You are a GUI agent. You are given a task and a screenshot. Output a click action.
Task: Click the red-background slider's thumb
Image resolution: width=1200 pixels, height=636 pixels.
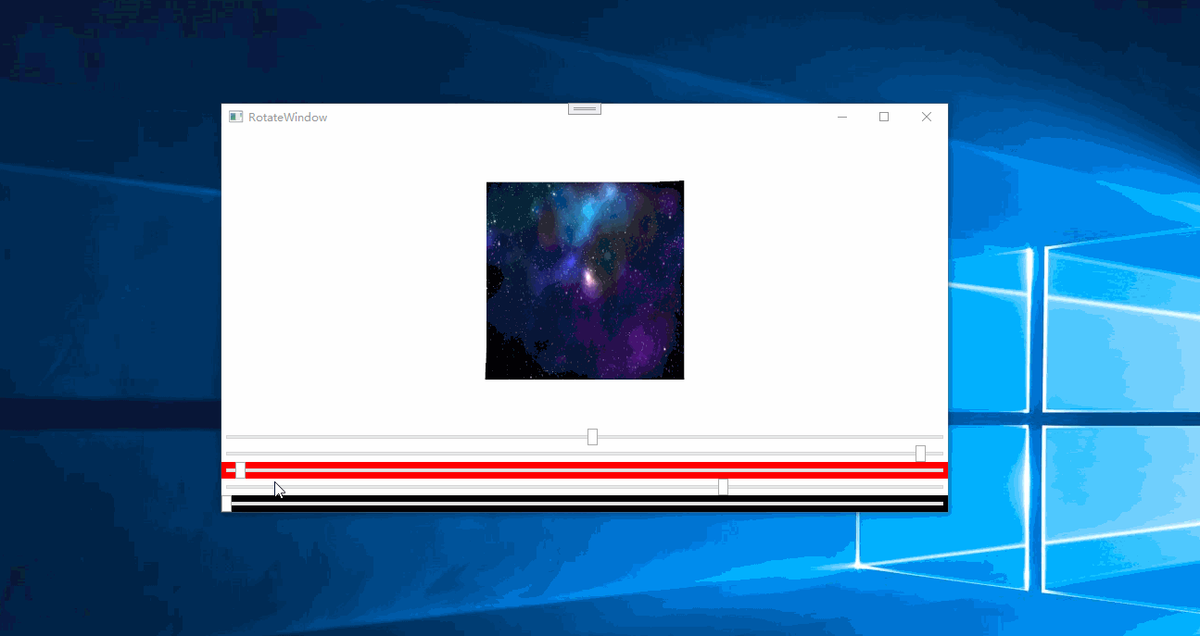(x=240, y=470)
